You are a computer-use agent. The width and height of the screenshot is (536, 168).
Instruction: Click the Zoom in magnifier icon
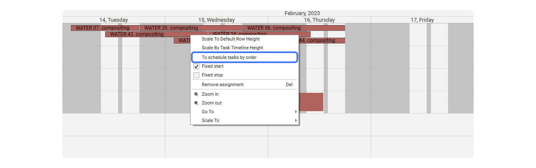point(196,94)
